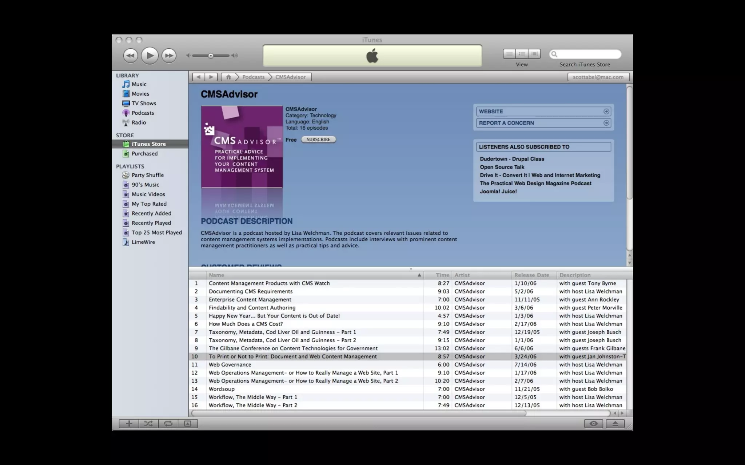The image size is (745, 465).
Task: Open Podcasts in the Library sidebar
Action: [x=142, y=113]
